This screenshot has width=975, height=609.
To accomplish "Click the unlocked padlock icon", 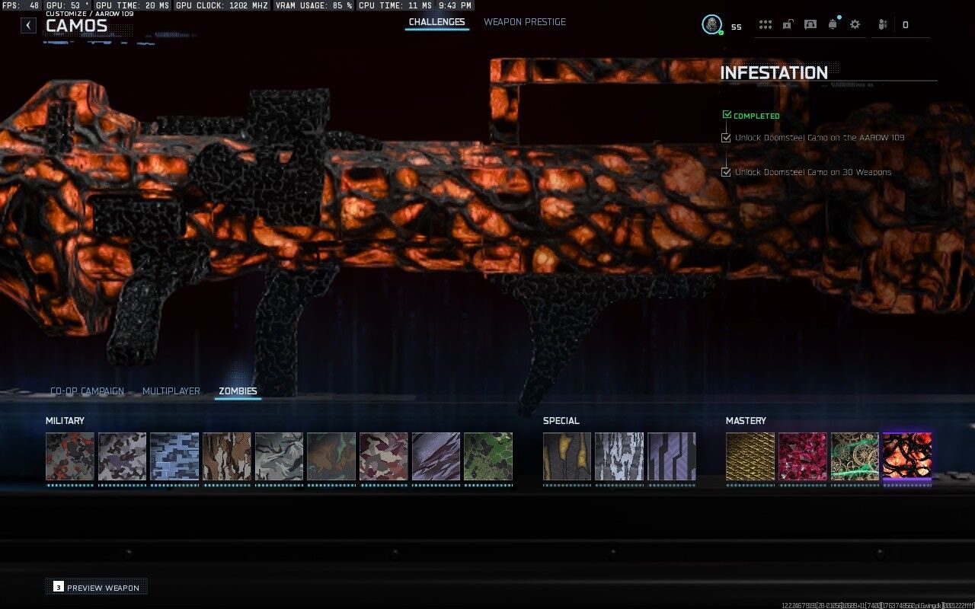I will [x=788, y=24].
